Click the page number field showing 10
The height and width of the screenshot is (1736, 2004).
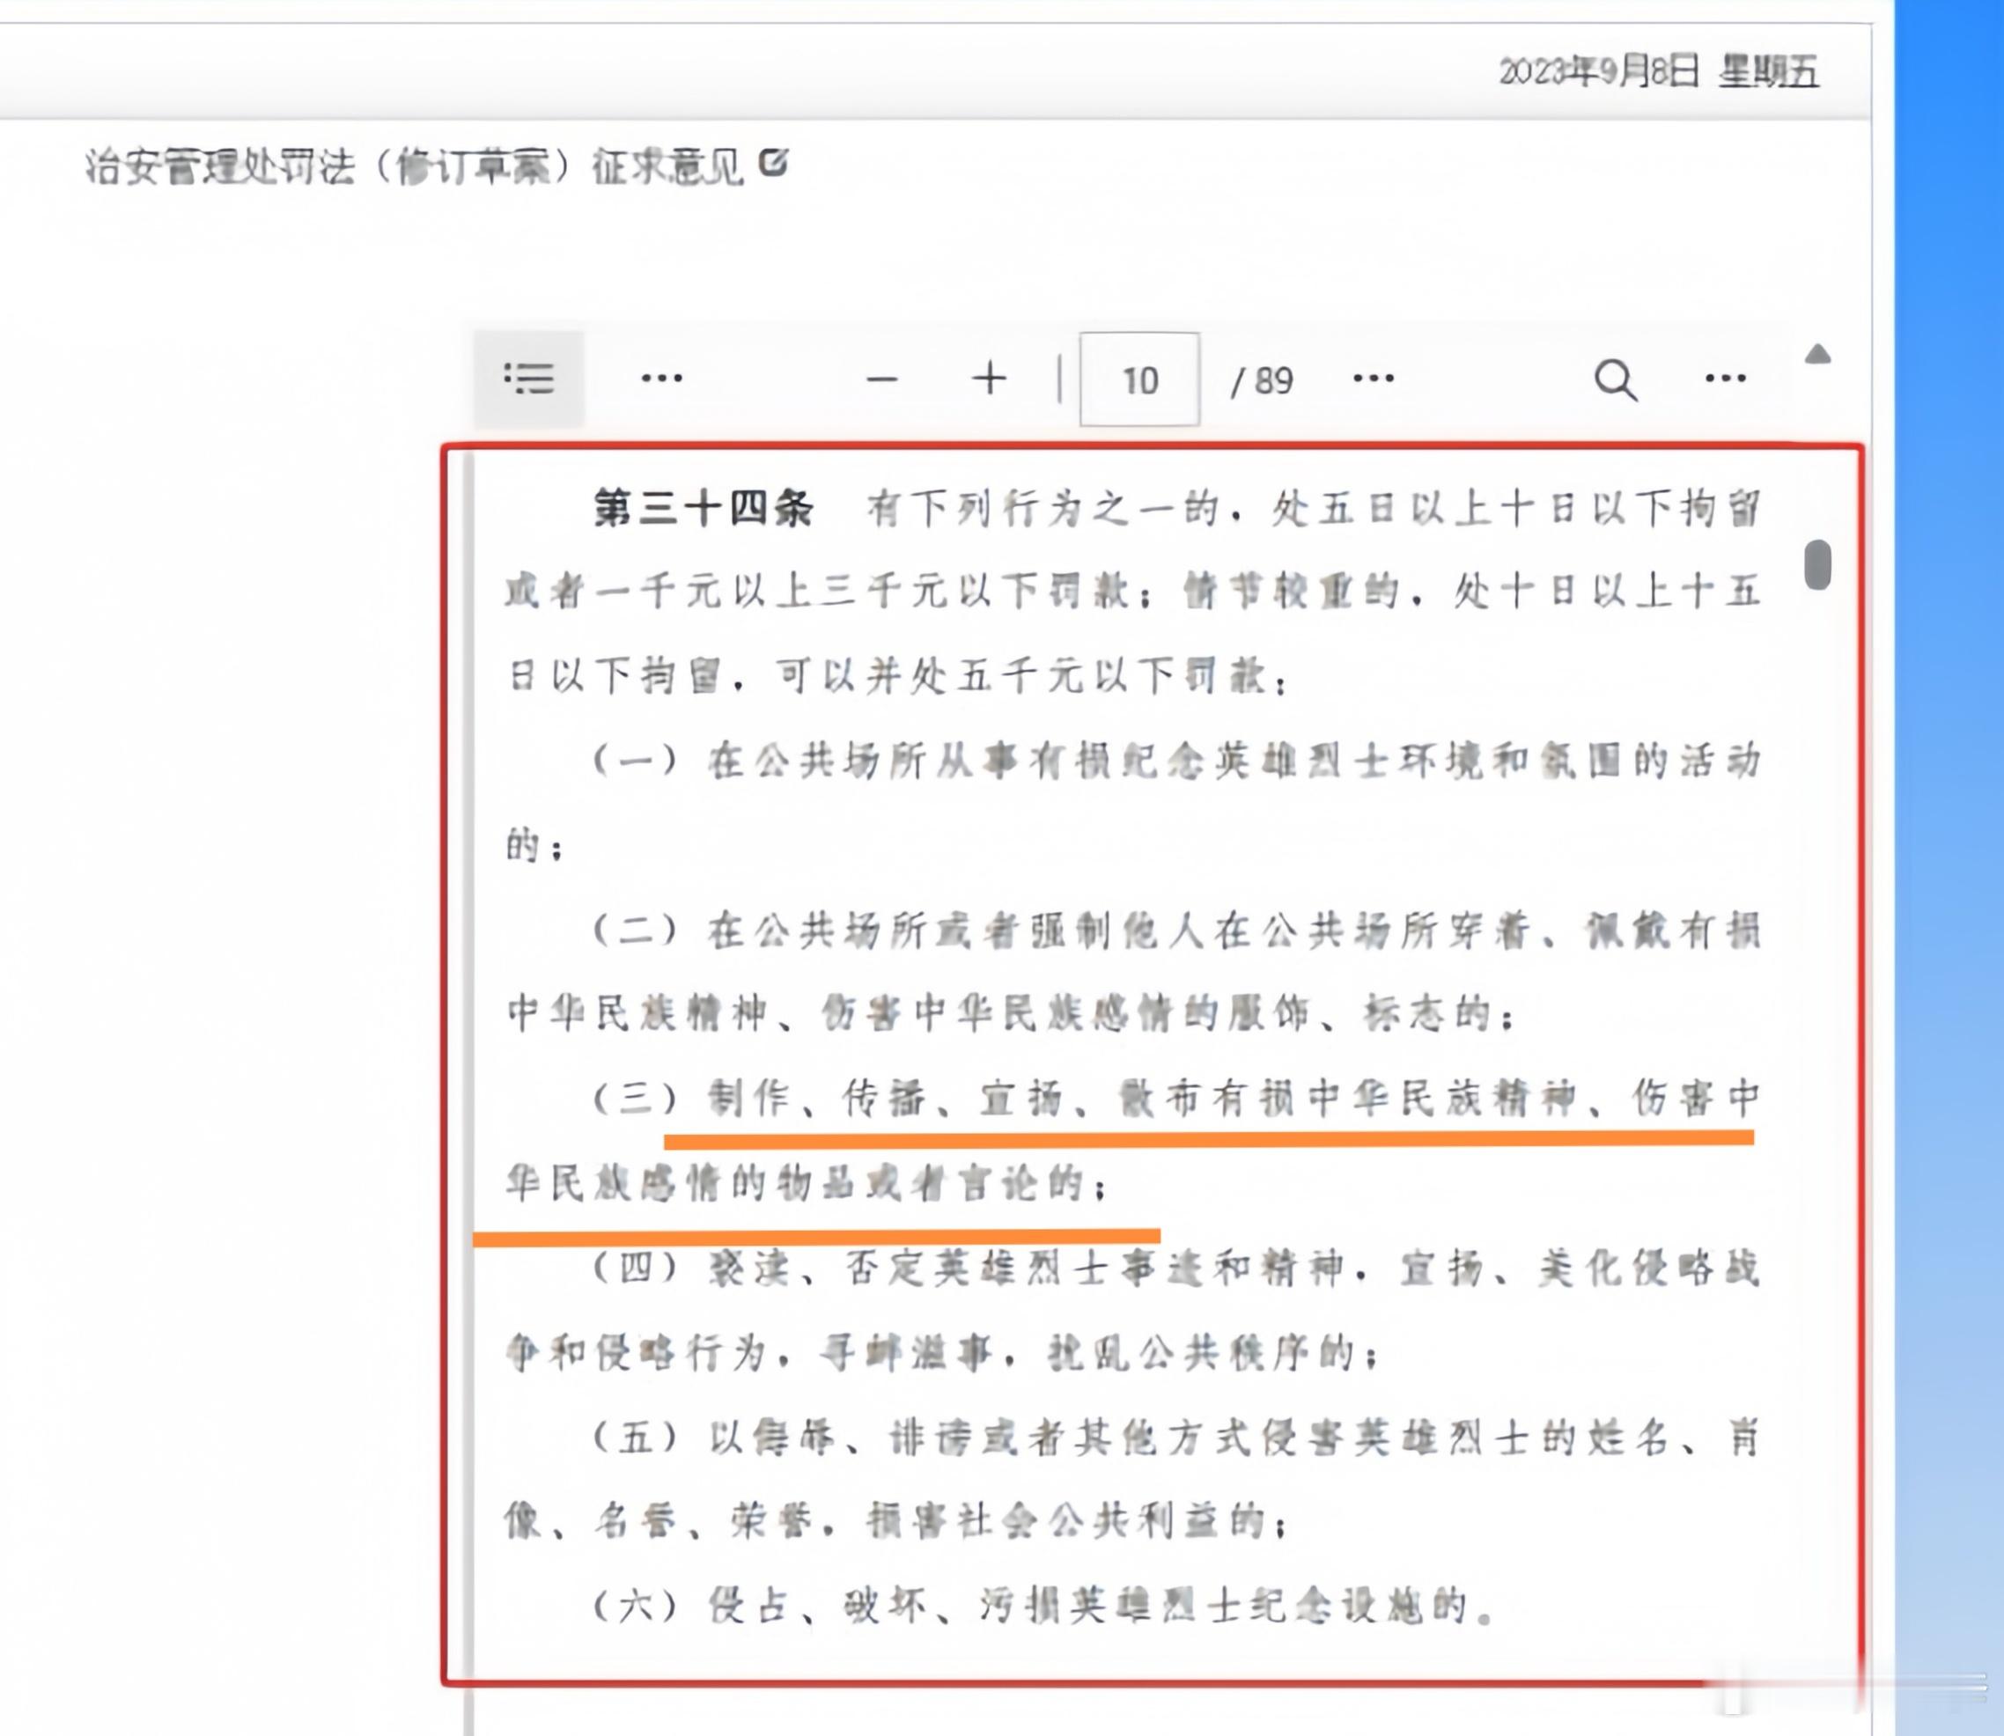[1139, 379]
